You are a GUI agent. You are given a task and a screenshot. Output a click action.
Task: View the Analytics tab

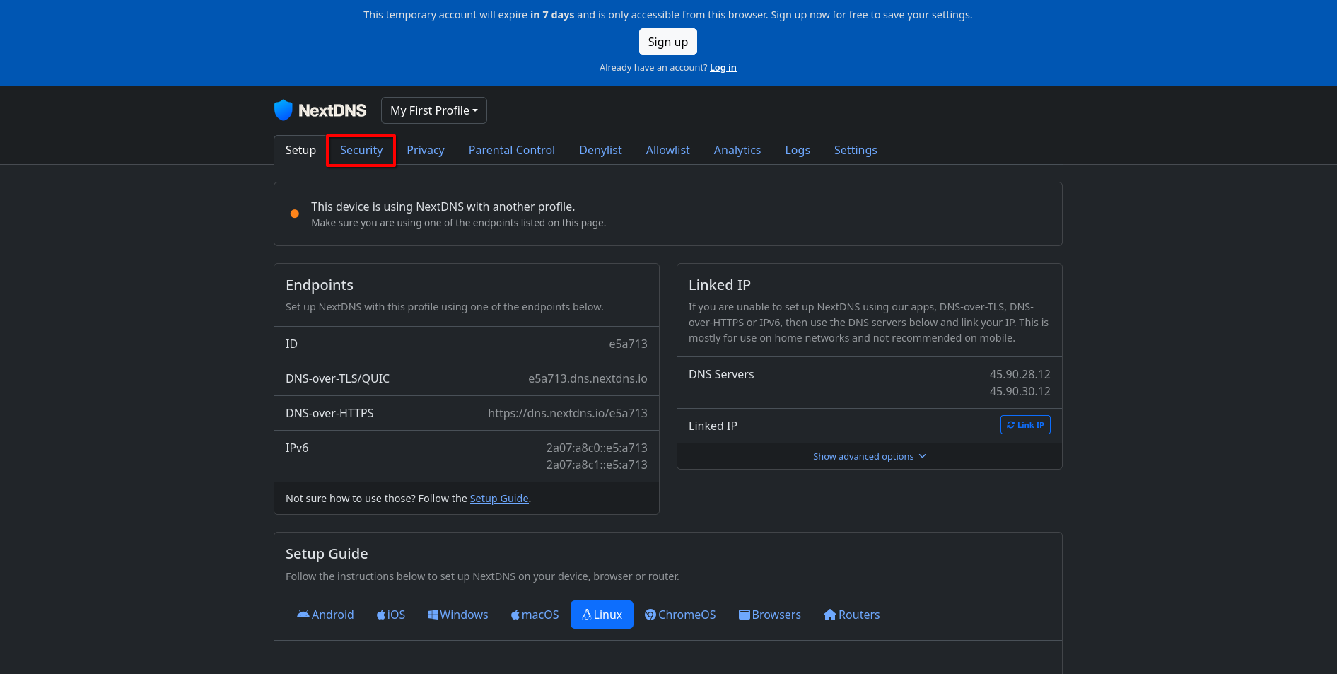737,150
